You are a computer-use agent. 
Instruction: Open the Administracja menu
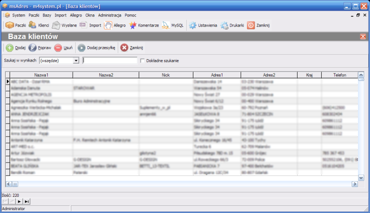110,15
